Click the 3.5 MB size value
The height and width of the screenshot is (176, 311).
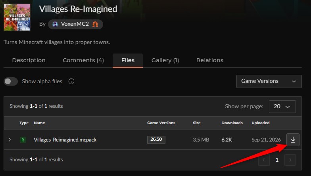coord(201,140)
